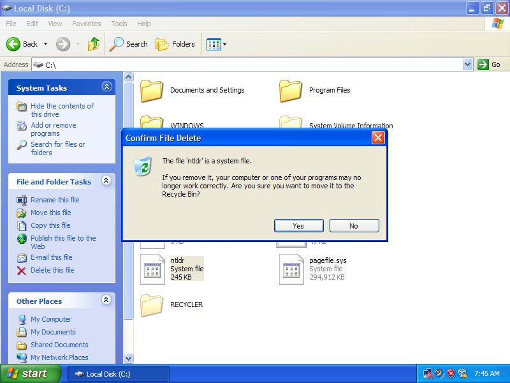The width and height of the screenshot is (510, 383).
Task: Open Shared Documents from Other Places
Action: 59,345
